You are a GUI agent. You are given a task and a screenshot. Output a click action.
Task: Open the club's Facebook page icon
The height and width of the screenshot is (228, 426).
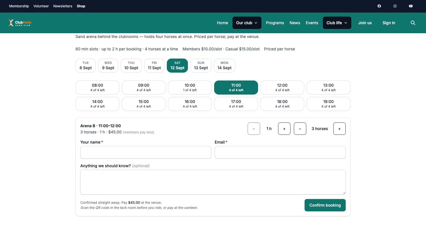(379, 6)
